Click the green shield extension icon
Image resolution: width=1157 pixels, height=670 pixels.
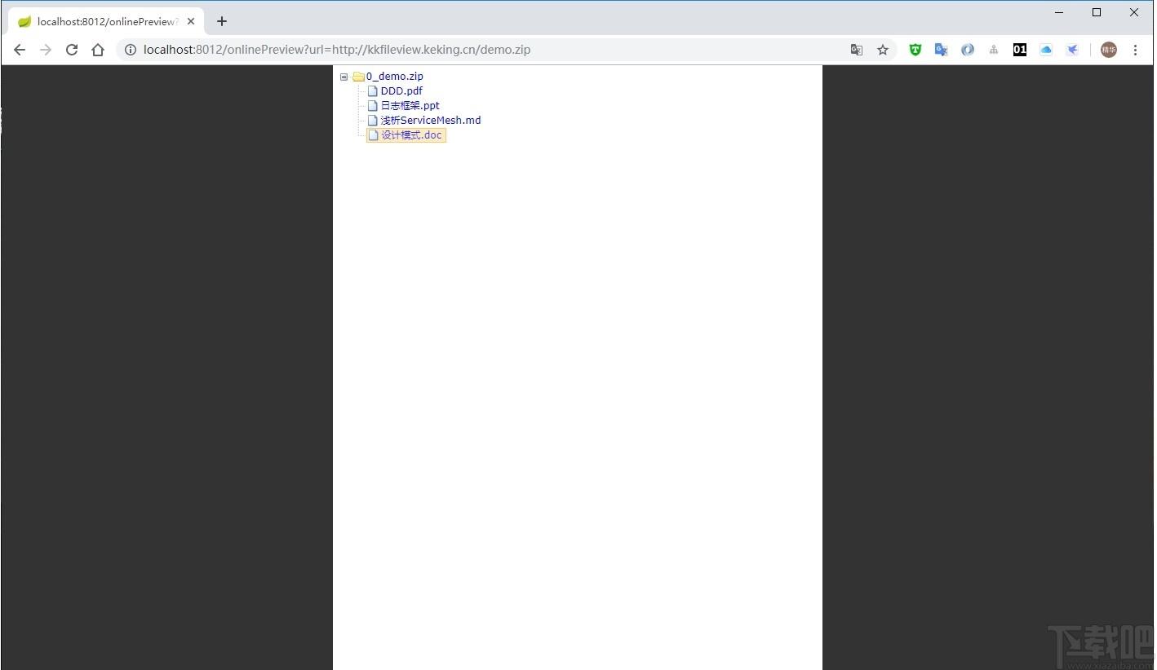pyautogui.click(x=915, y=50)
